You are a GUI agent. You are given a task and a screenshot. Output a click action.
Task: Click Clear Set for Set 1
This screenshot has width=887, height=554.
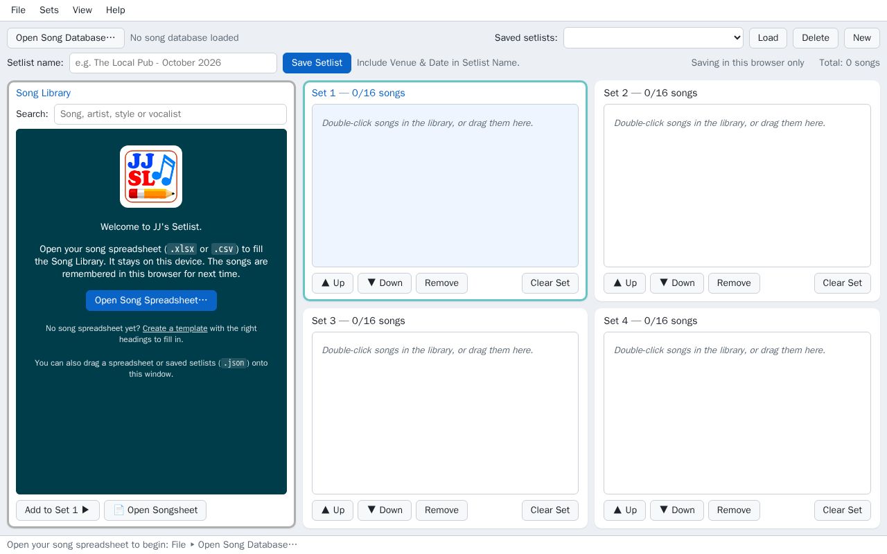(550, 283)
